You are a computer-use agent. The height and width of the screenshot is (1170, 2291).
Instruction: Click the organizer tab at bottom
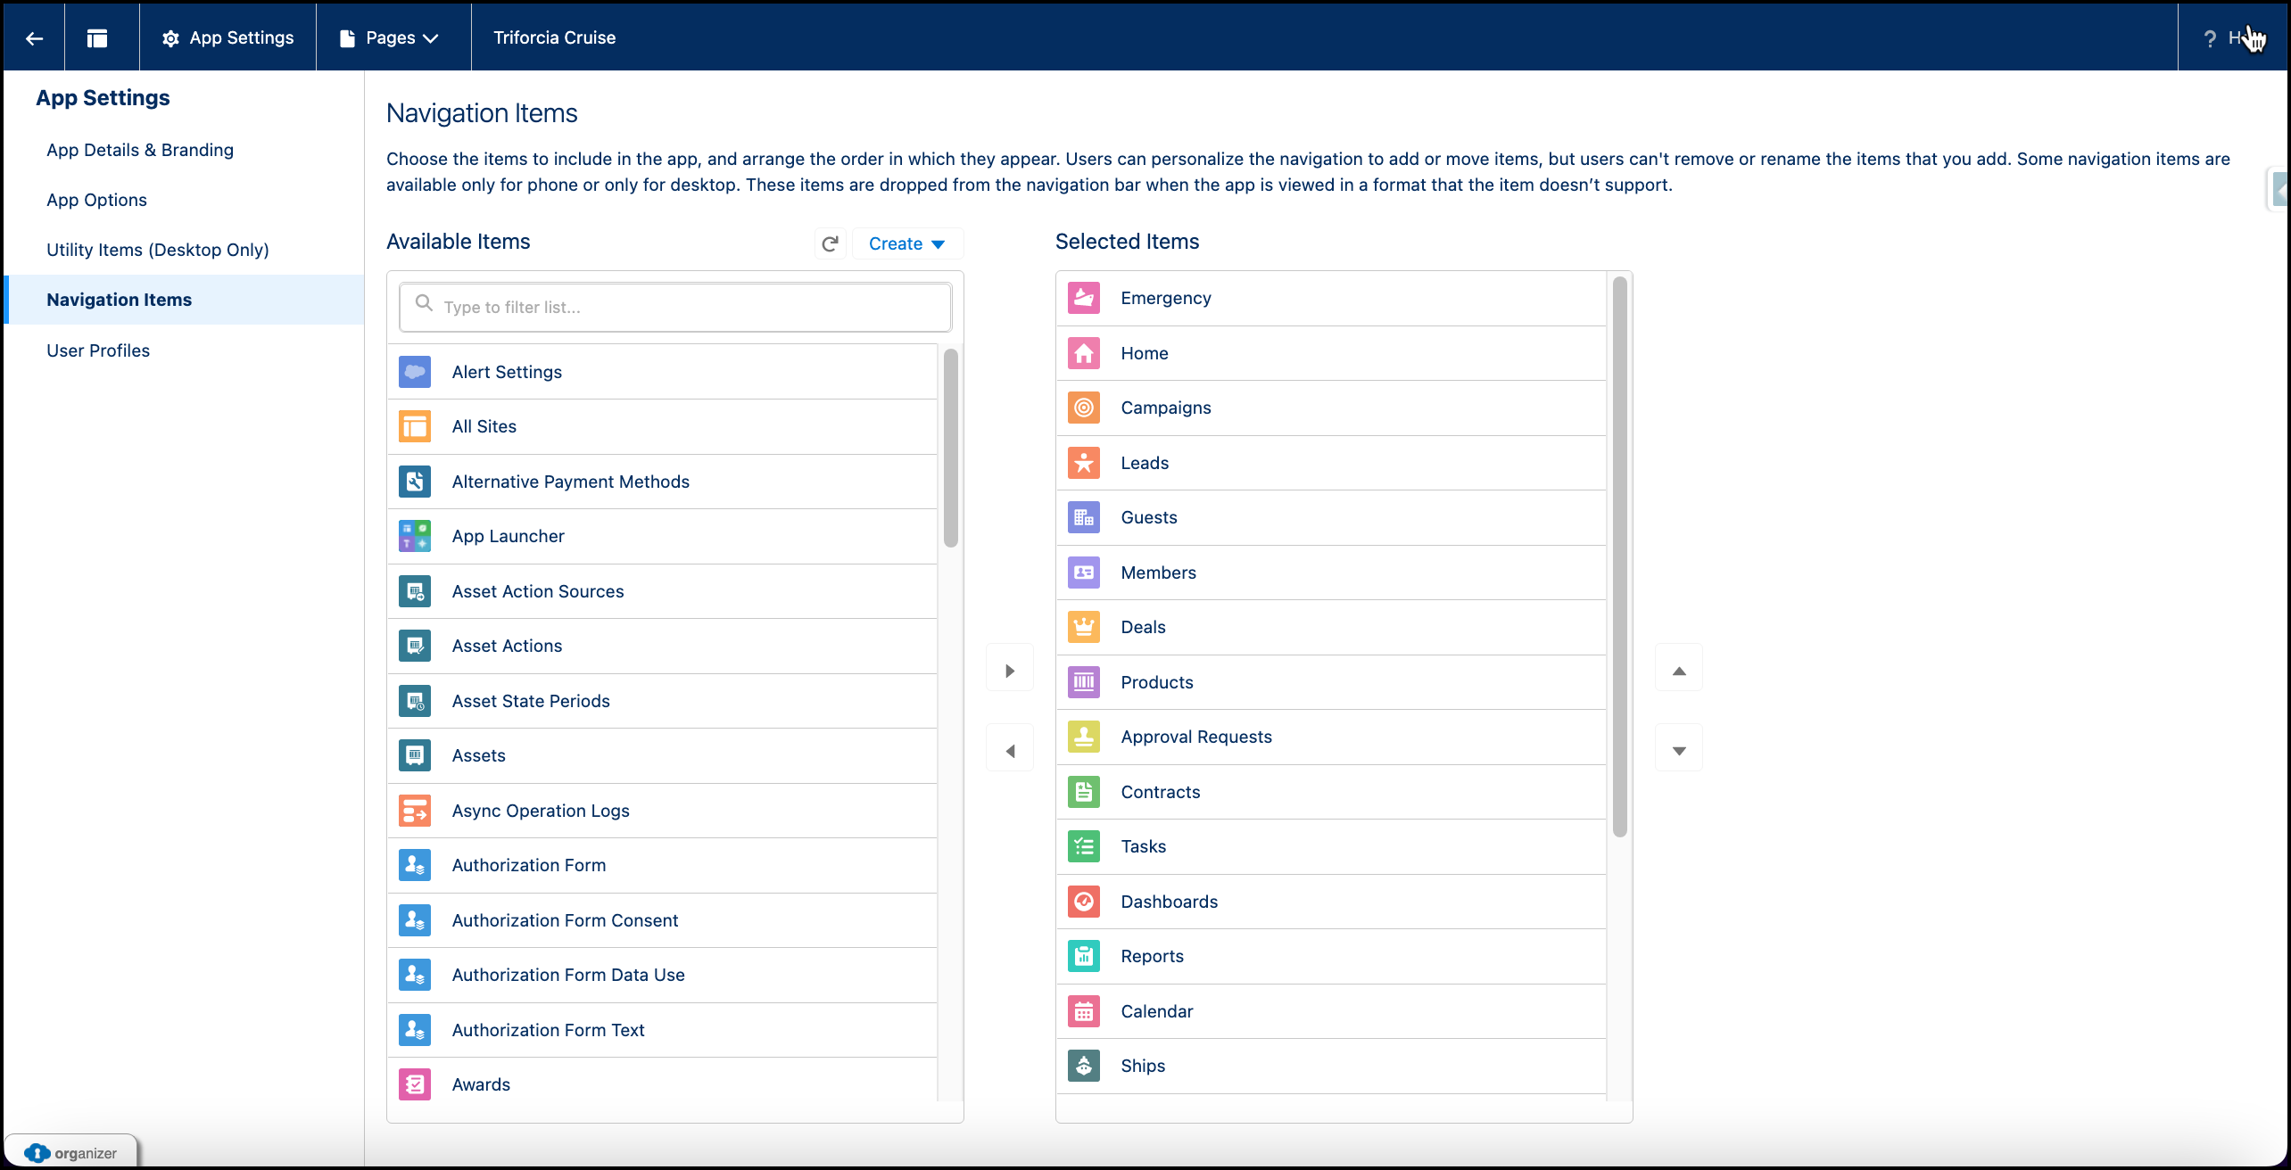(71, 1152)
